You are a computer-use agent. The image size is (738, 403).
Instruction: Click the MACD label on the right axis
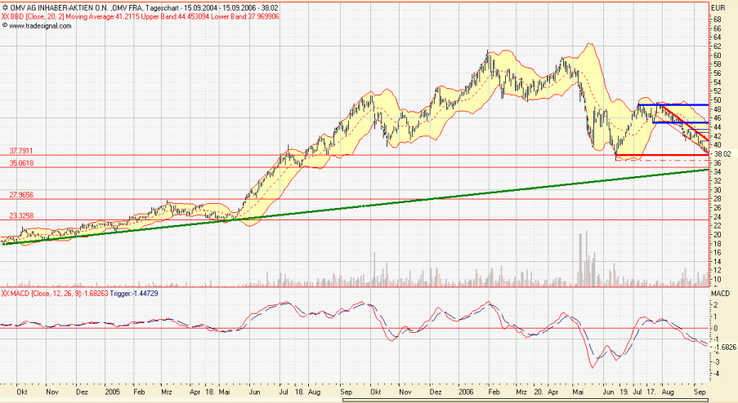point(719,292)
